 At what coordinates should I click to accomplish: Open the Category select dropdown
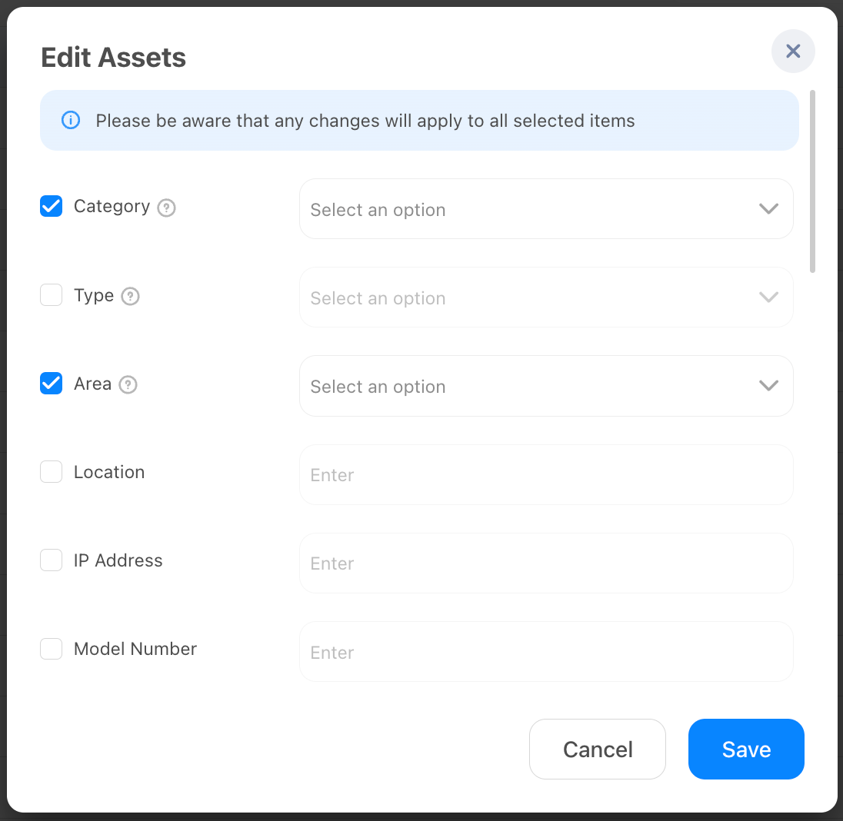click(546, 209)
